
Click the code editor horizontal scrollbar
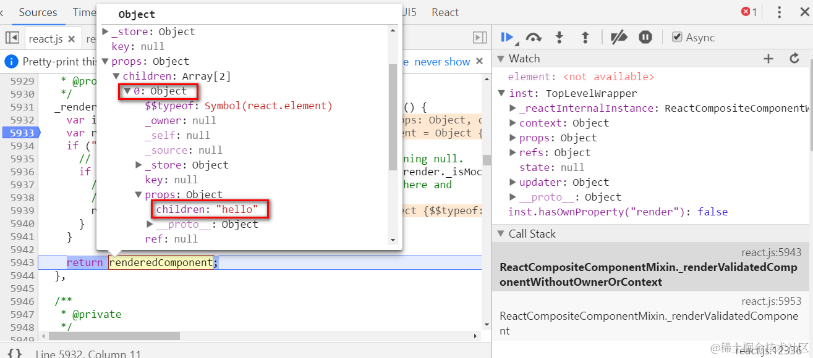point(114,336)
